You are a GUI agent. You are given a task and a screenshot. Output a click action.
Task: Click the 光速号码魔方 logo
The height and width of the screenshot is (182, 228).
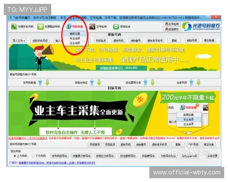[x=201, y=26]
